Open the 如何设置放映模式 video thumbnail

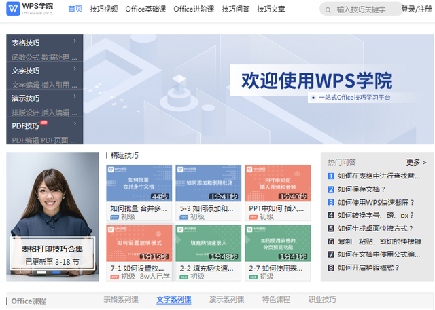click(139, 243)
